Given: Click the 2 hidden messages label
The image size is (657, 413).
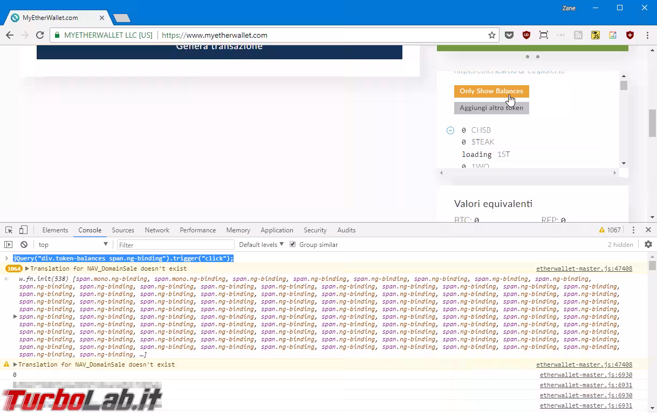Looking at the screenshot, I should point(620,245).
